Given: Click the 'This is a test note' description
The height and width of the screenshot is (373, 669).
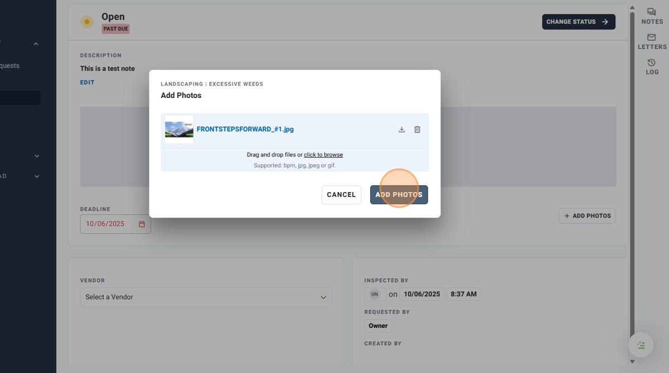Looking at the screenshot, I should [x=108, y=68].
